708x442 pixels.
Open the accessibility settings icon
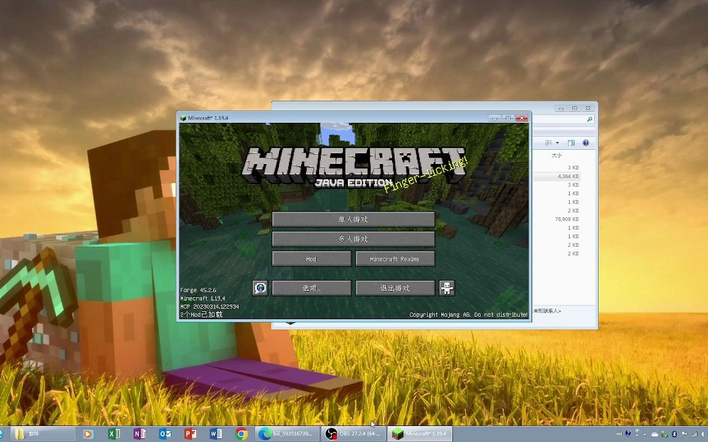tap(447, 288)
